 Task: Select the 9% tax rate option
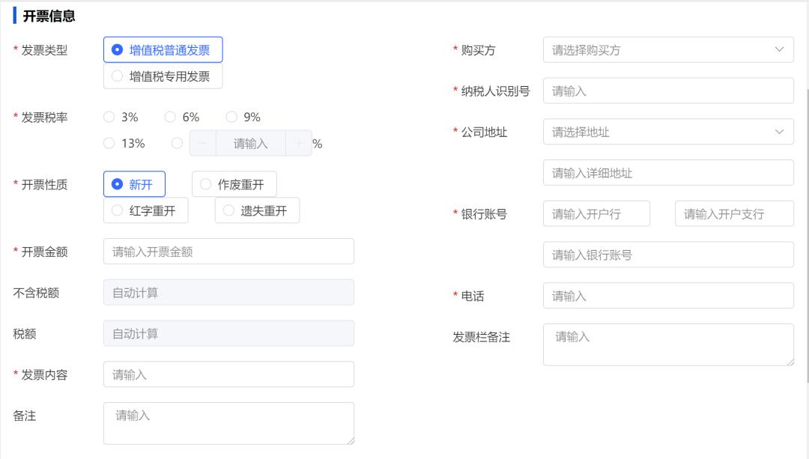point(231,117)
